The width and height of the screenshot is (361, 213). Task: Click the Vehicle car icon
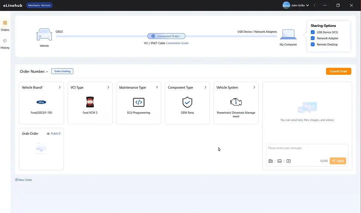click(44, 35)
